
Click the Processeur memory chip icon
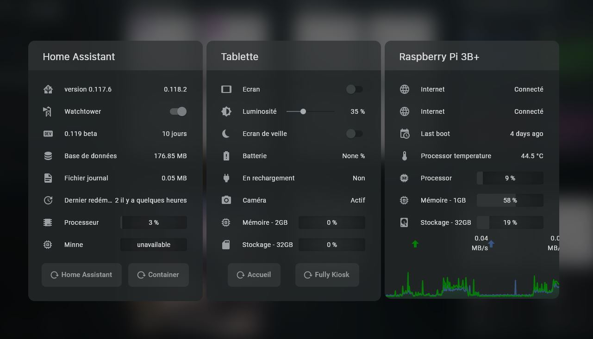pyautogui.click(x=48, y=222)
